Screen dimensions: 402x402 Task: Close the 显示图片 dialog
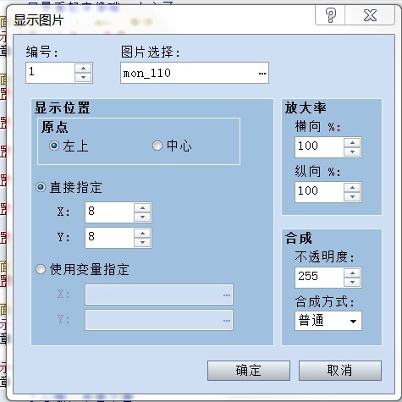370,15
